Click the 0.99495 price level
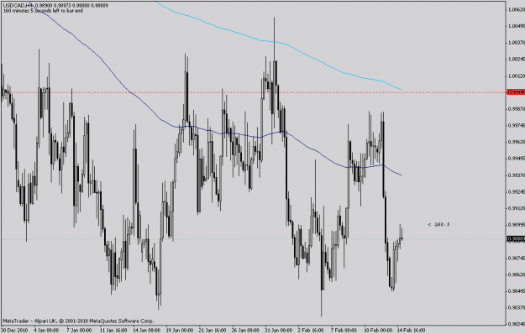 517,159
